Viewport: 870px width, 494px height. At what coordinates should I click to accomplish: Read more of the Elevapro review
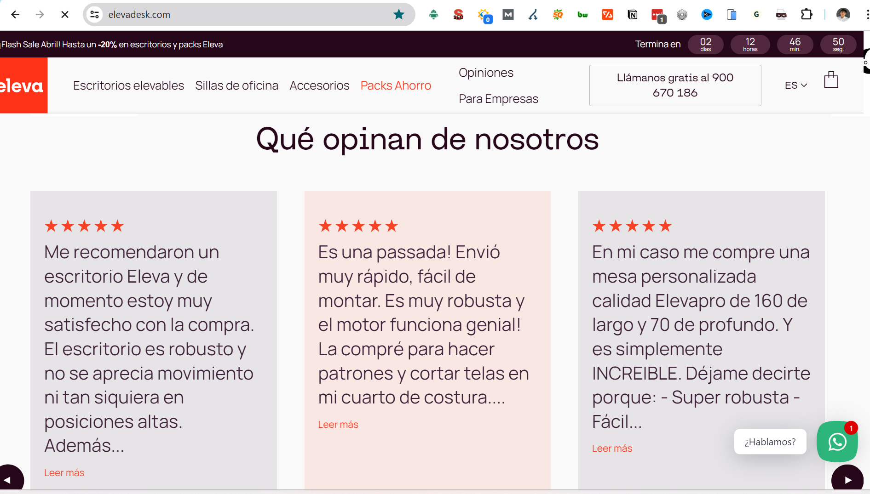[612, 449]
